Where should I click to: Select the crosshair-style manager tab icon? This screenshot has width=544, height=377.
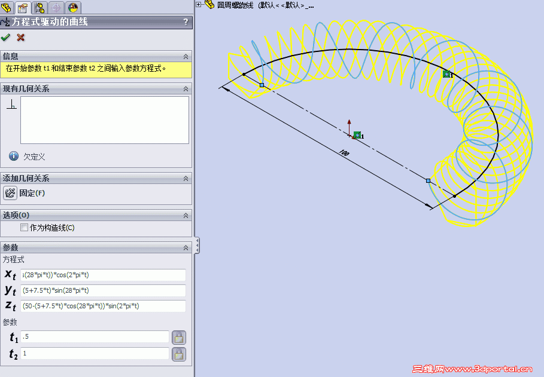(55, 7)
